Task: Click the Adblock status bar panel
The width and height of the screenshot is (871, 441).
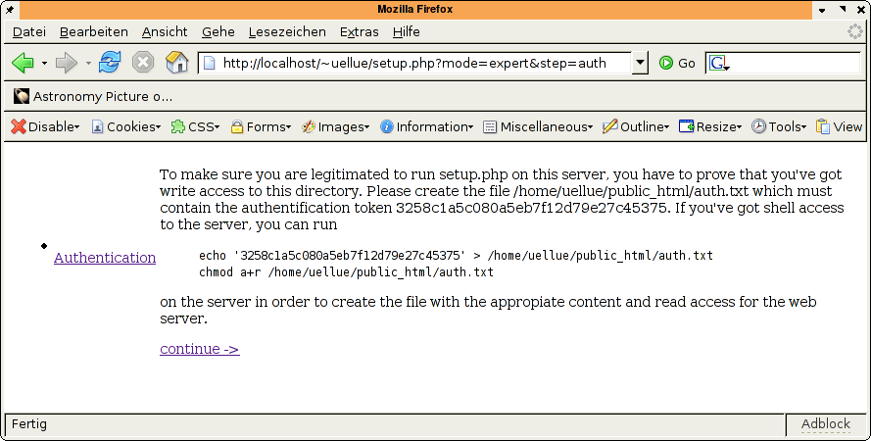Action: click(x=825, y=424)
